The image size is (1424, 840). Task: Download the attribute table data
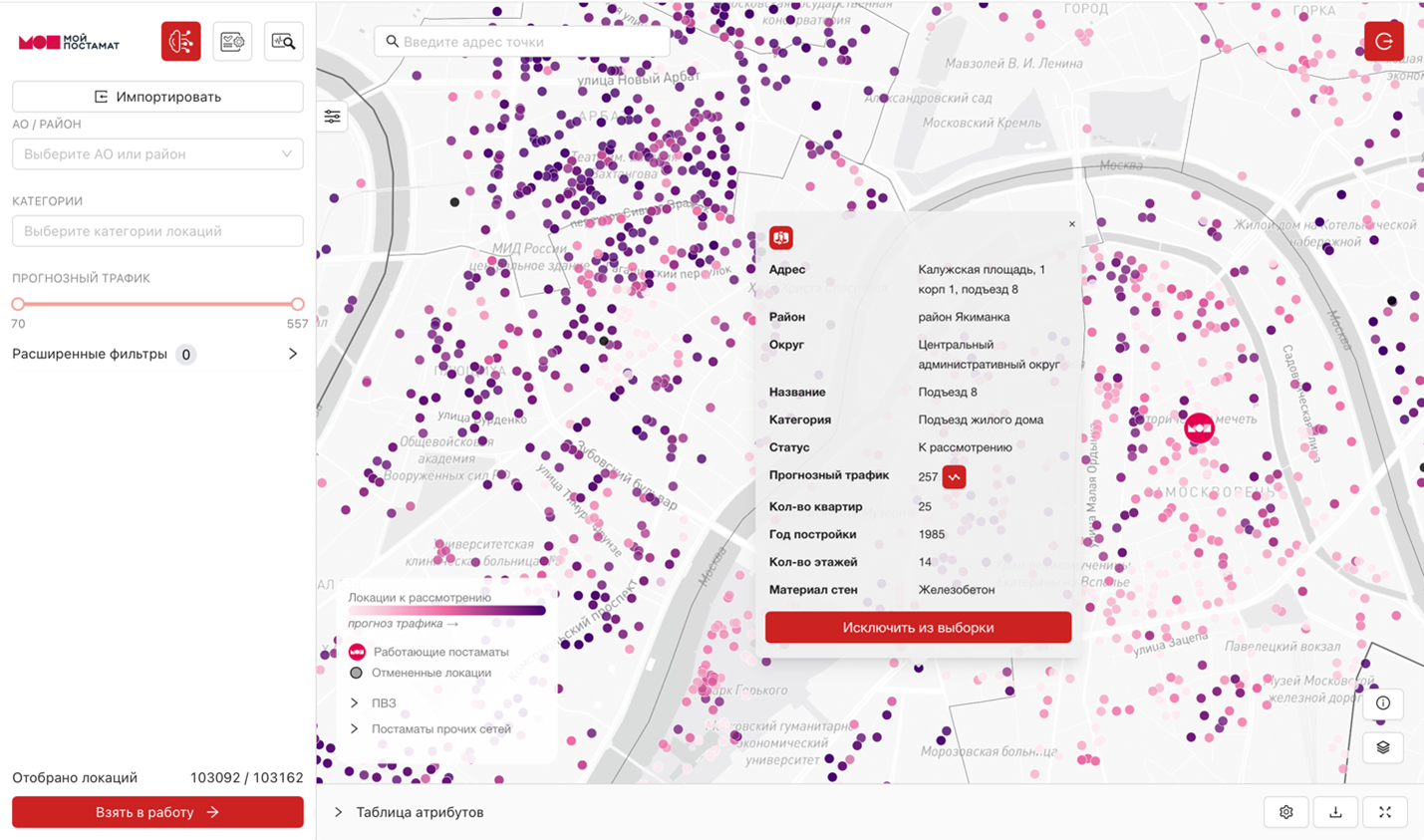pyautogui.click(x=1335, y=812)
